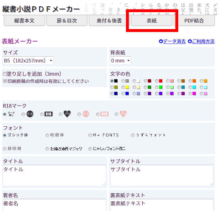Pick the pale green text color
The height and width of the screenshot is (211, 219).
[x=168, y=87]
